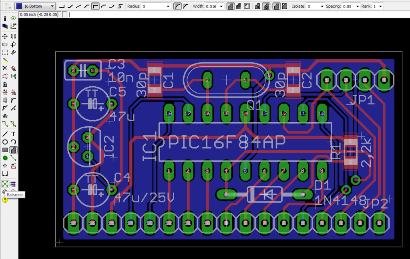Image resolution: width=410 pixels, height=259 pixels.
Task: Select the Smash tool
Action: [5, 100]
